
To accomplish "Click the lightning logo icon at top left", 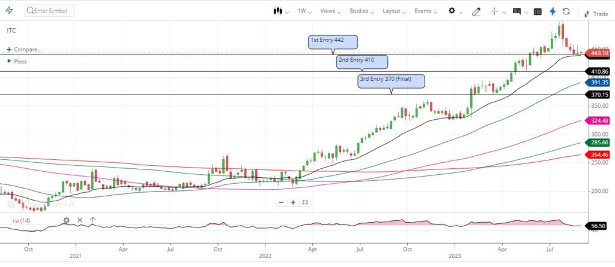I will pos(9,11).
